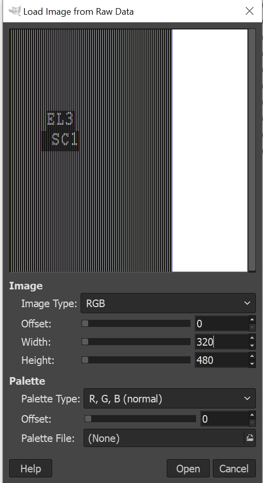Image resolution: width=263 pixels, height=483 pixels.
Task: Click the preview vertical scrollbar
Action: (x=252, y=151)
